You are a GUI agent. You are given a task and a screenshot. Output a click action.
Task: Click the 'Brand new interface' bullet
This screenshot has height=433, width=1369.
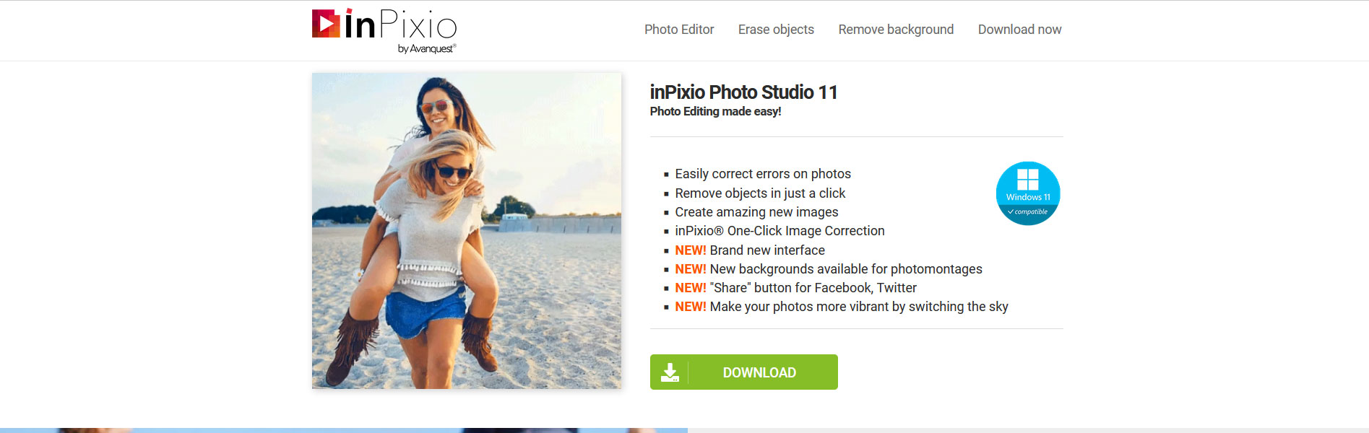[x=750, y=250]
